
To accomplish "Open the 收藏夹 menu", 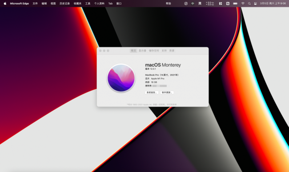I will click(x=77, y=4).
